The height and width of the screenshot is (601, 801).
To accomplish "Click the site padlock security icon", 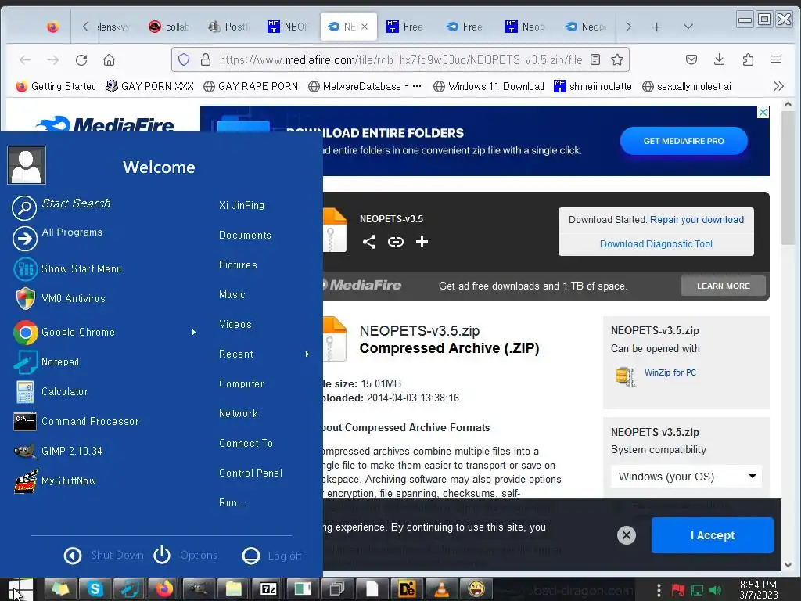I will click(206, 59).
